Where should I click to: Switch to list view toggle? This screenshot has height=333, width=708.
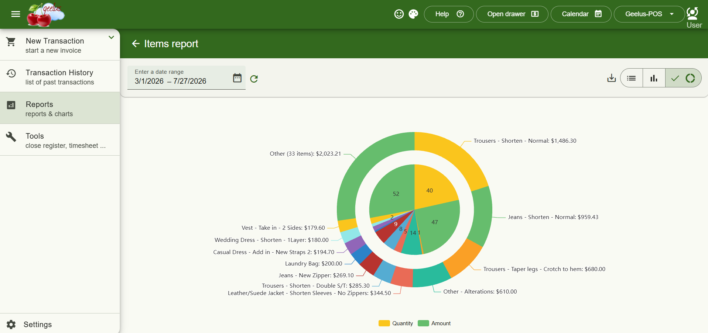coord(632,78)
